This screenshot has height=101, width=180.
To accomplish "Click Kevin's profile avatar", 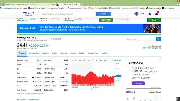I will 136,14.
